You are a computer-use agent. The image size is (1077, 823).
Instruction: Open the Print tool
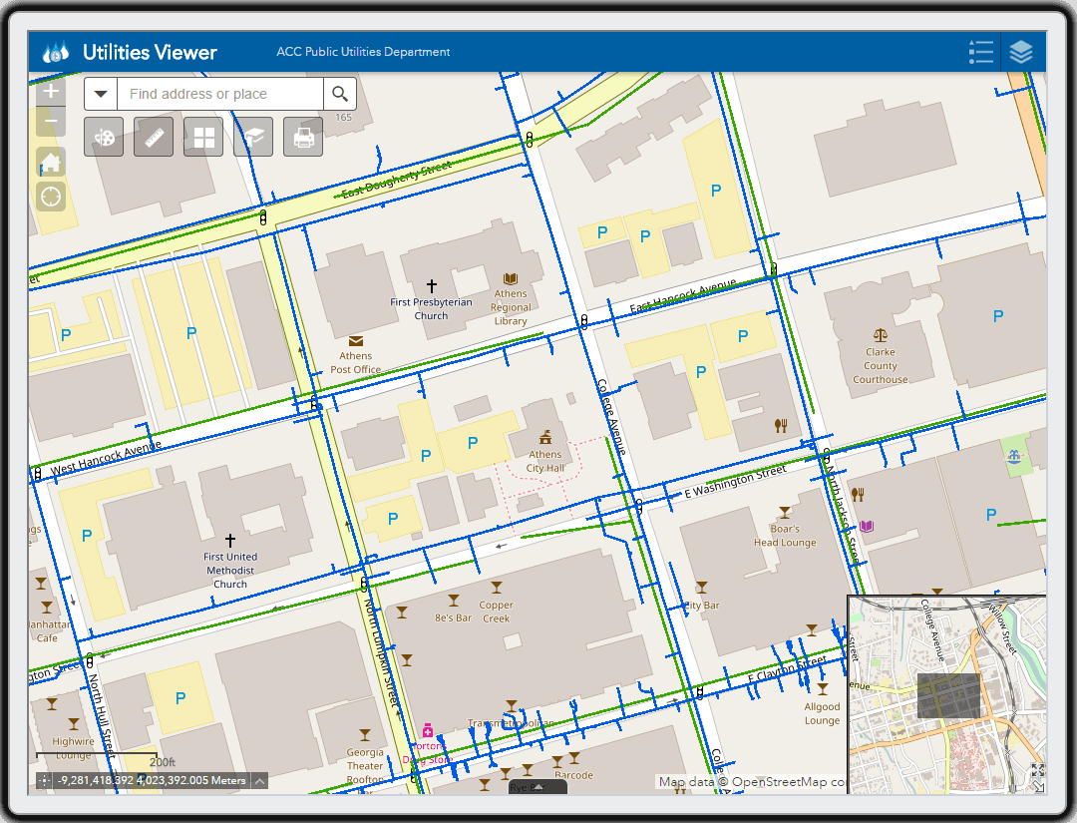tap(303, 137)
